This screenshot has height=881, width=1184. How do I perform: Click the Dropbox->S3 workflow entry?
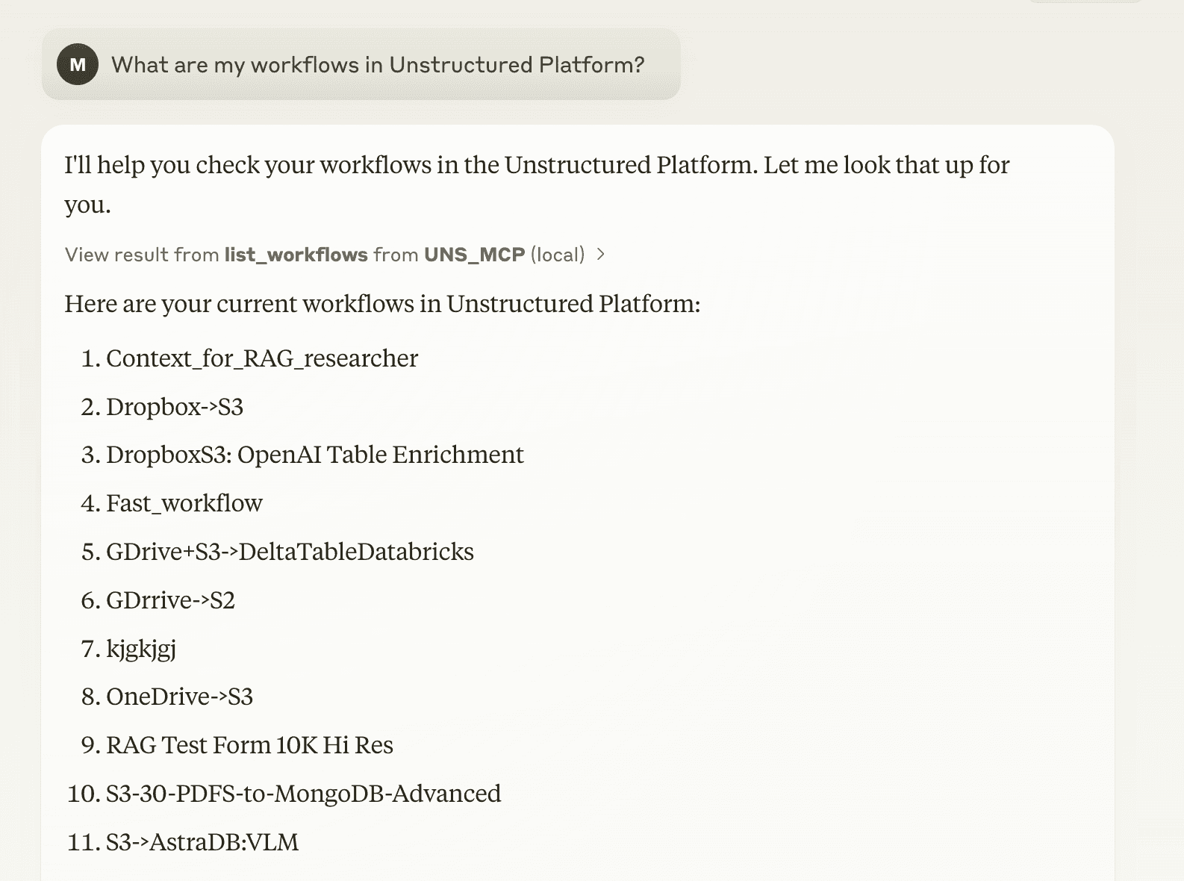pos(175,407)
